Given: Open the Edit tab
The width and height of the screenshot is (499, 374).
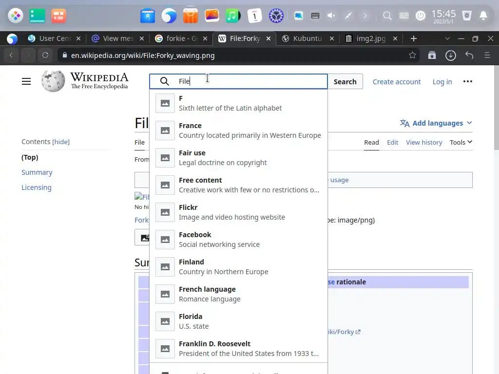Looking at the screenshot, I should point(392,143).
